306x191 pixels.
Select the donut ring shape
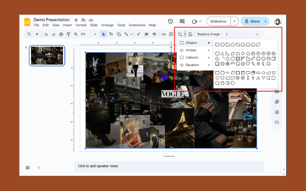222,64
